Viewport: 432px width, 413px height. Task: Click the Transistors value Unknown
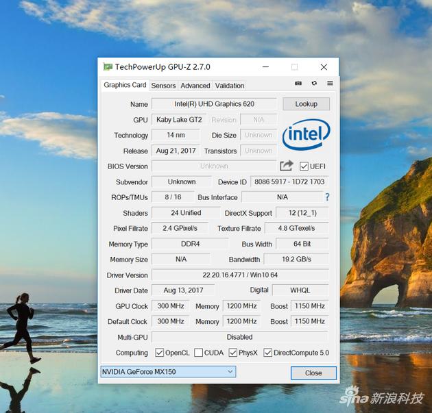[259, 151]
